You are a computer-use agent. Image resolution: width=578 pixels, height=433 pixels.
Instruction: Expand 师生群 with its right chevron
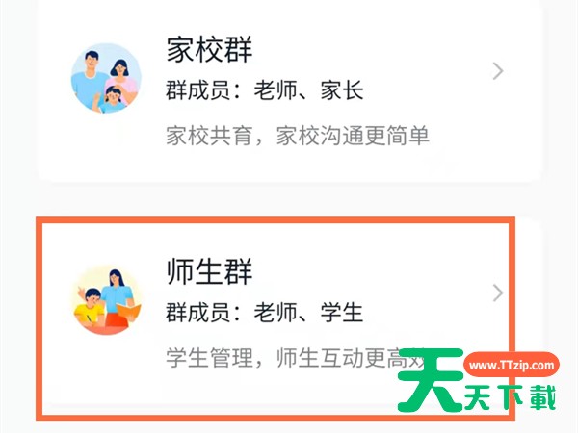point(498,293)
